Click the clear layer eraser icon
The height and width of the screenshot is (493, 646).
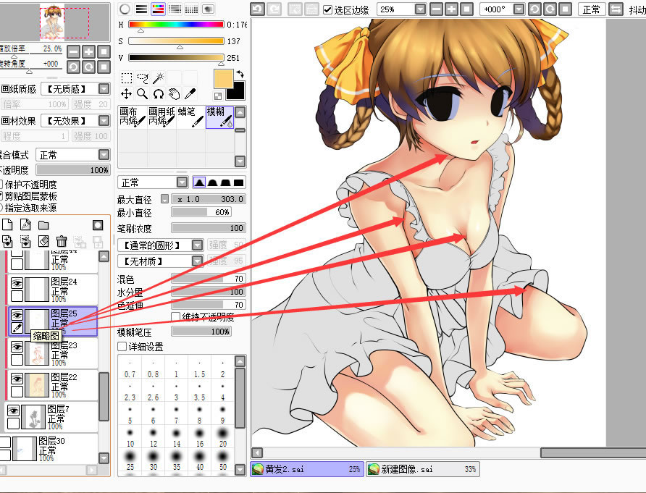(x=43, y=241)
